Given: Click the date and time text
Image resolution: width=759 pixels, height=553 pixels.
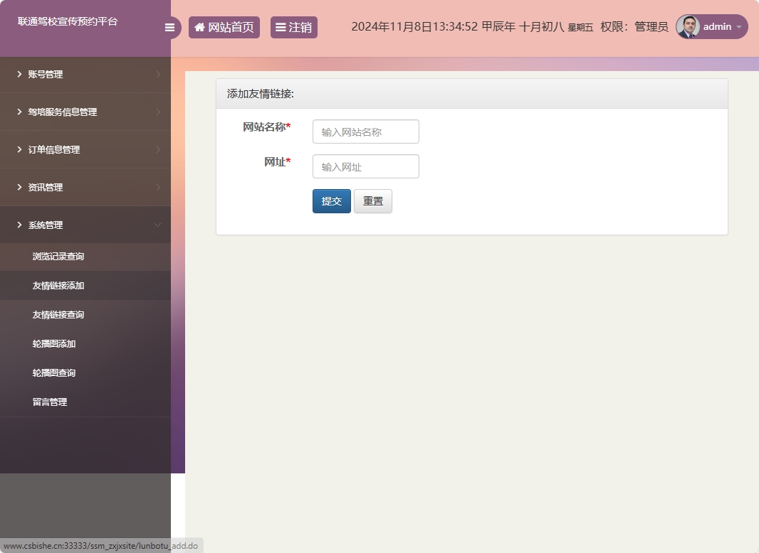Looking at the screenshot, I should [472, 26].
